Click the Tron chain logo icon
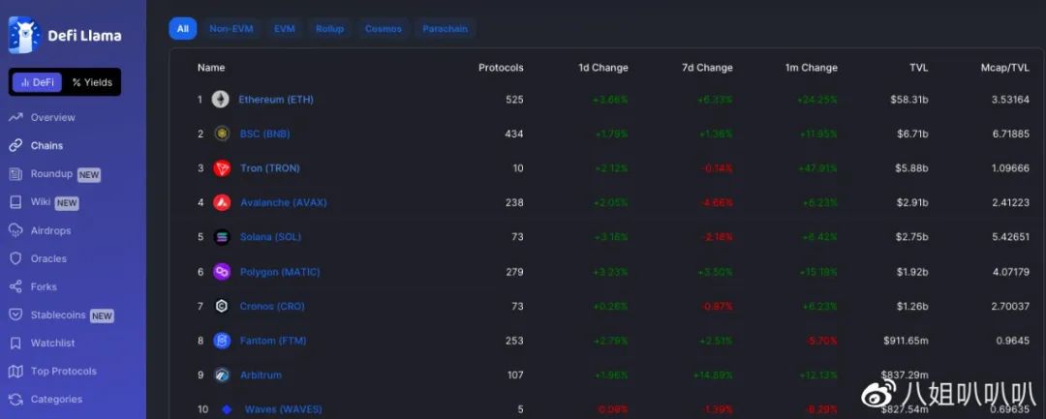This screenshot has width=1046, height=419. click(x=222, y=168)
